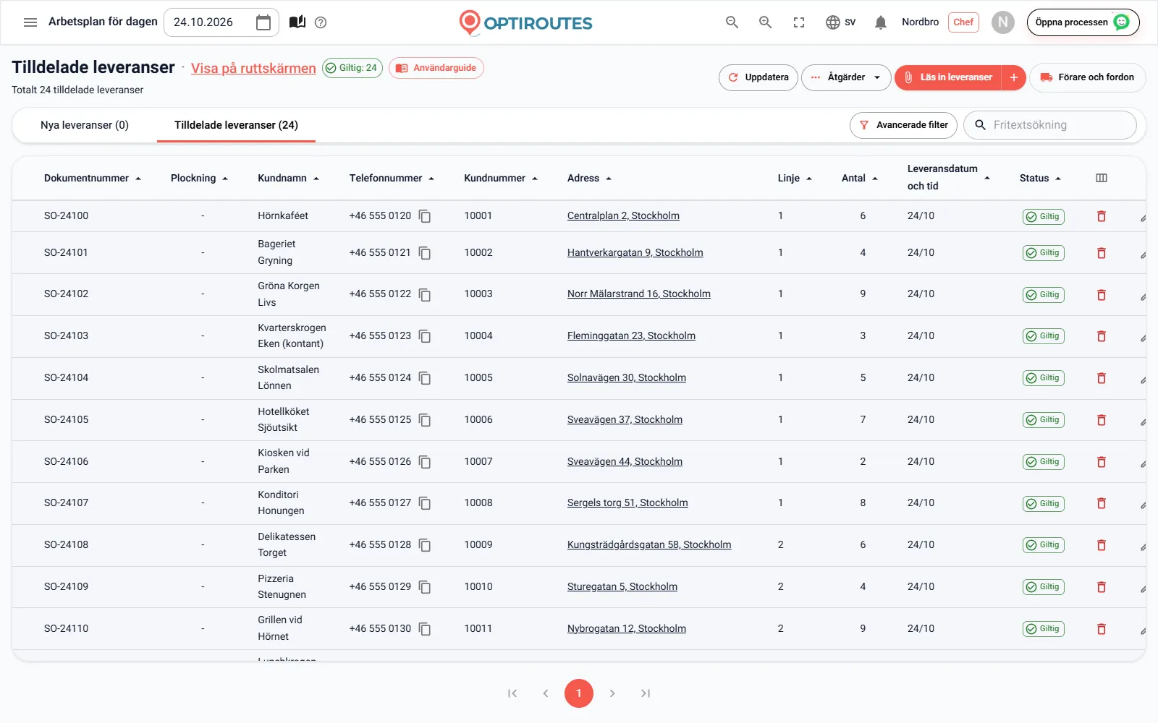Select Tilldelade leveranser (24) tab
The width and height of the screenshot is (1158, 723).
236,125
